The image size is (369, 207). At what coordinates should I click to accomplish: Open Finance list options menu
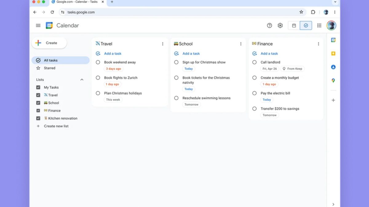coord(318,44)
